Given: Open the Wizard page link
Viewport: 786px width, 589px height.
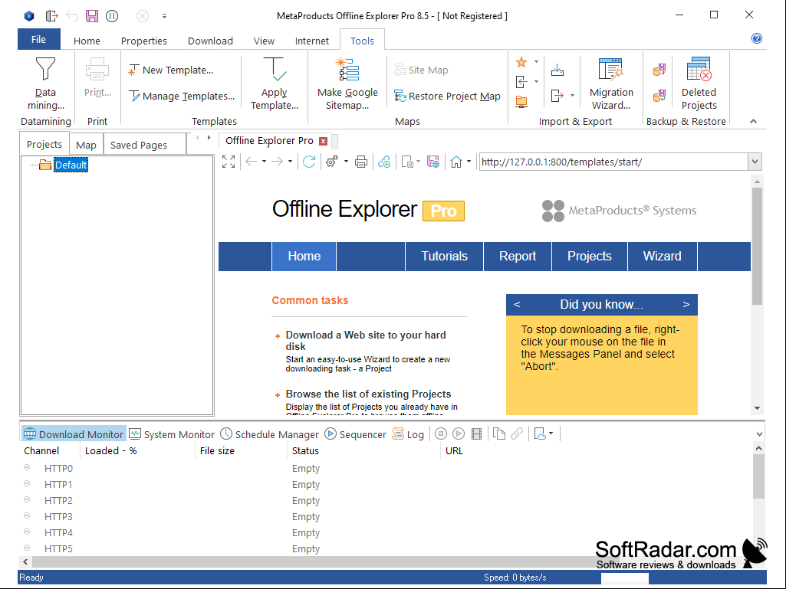Looking at the screenshot, I should point(663,257).
